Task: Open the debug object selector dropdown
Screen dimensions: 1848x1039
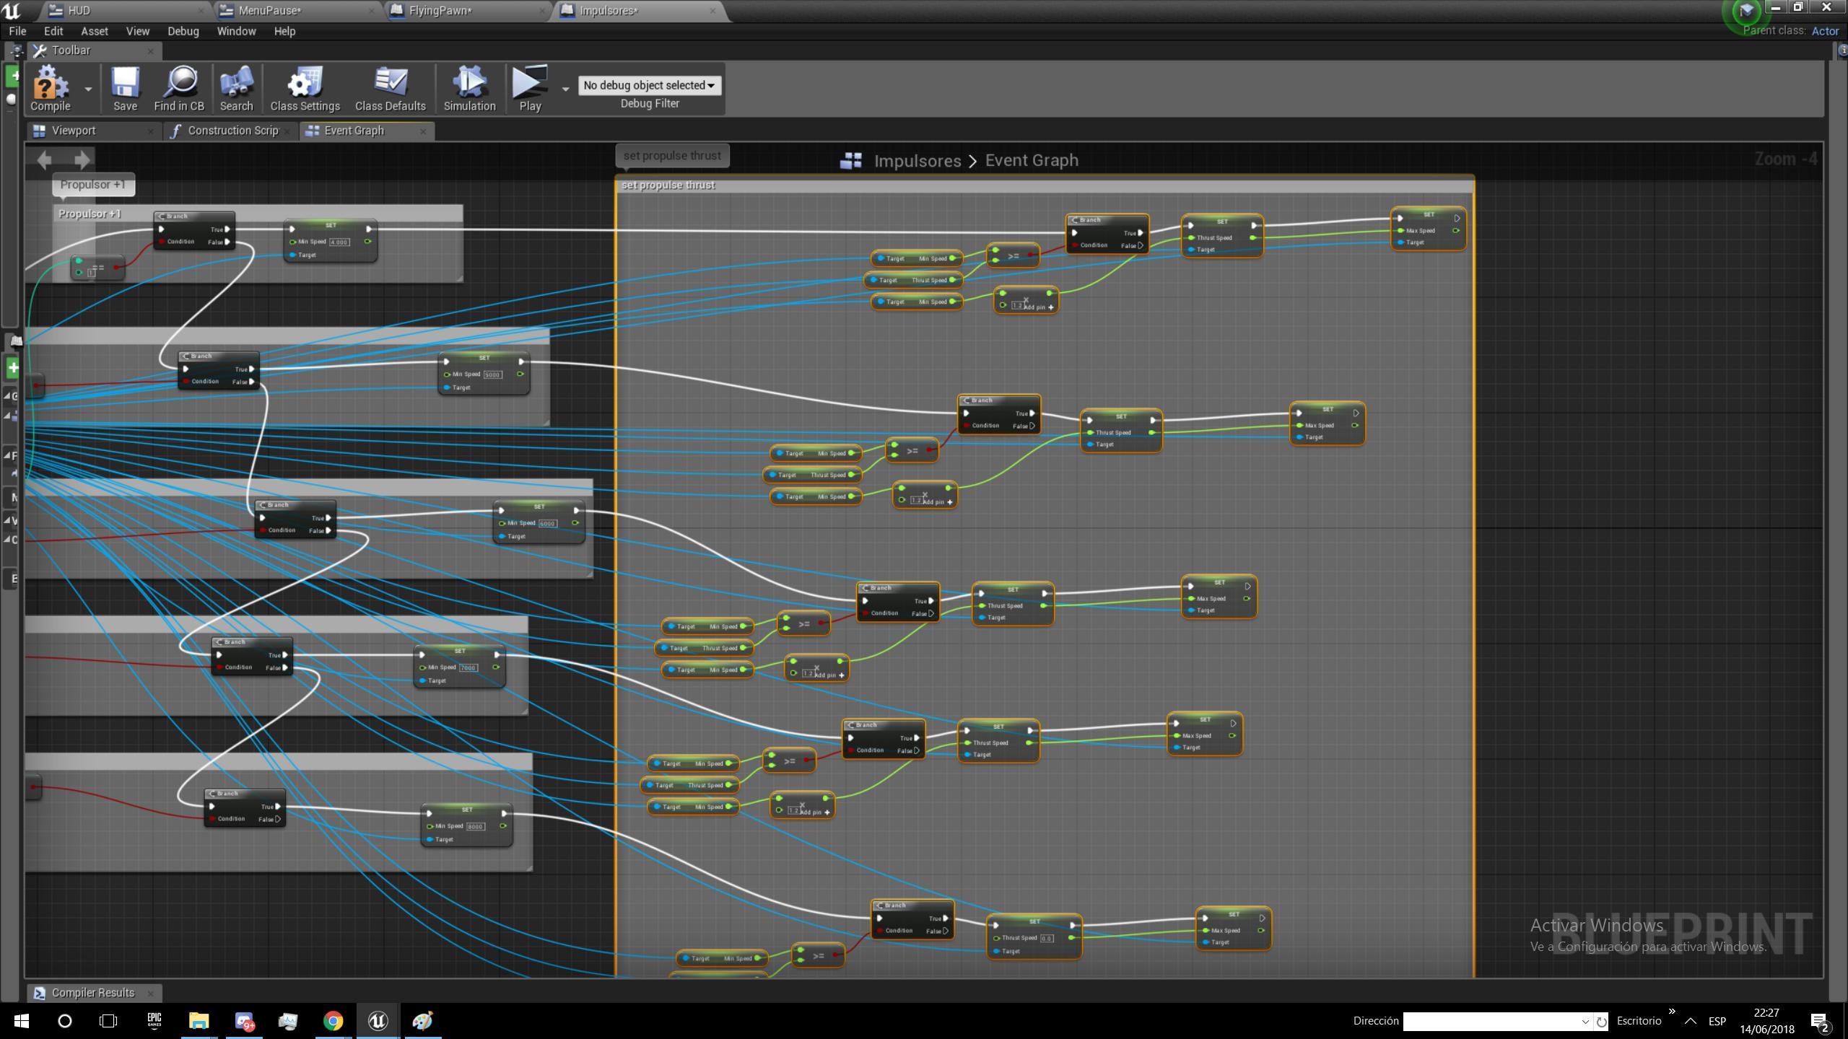Action: click(648, 85)
